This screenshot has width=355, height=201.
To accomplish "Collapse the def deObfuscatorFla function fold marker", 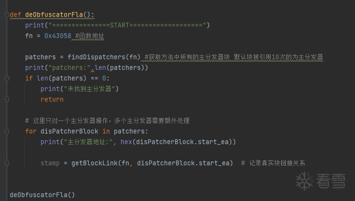I will tap(7, 14).
